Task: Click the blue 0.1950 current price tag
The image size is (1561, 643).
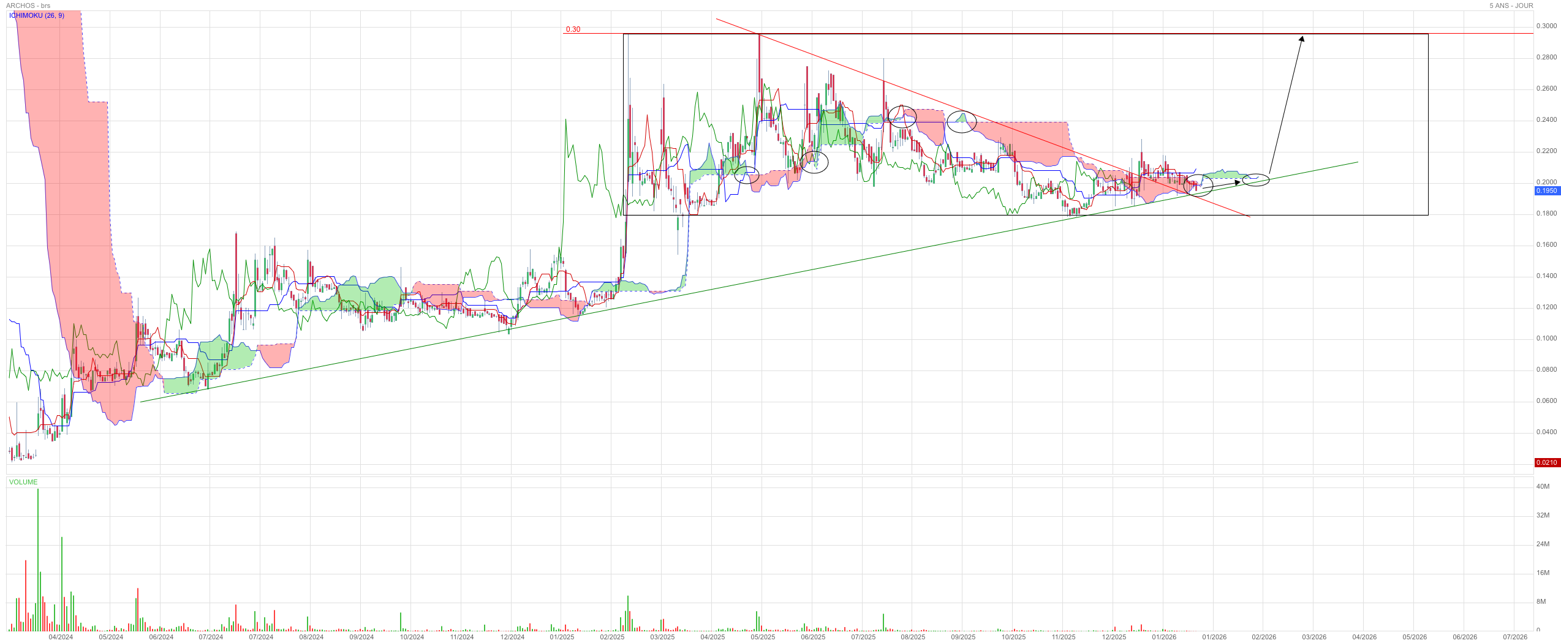Action: click(x=1546, y=190)
